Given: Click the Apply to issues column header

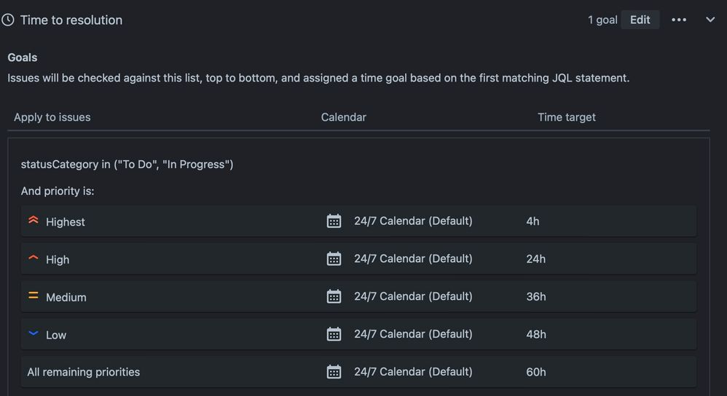Looking at the screenshot, I should tap(52, 117).
